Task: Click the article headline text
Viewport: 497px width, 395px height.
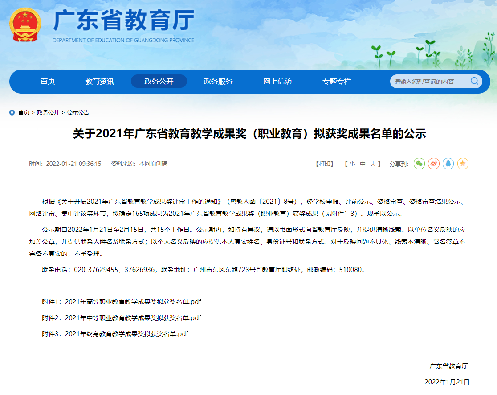Action: click(x=249, y=134)
